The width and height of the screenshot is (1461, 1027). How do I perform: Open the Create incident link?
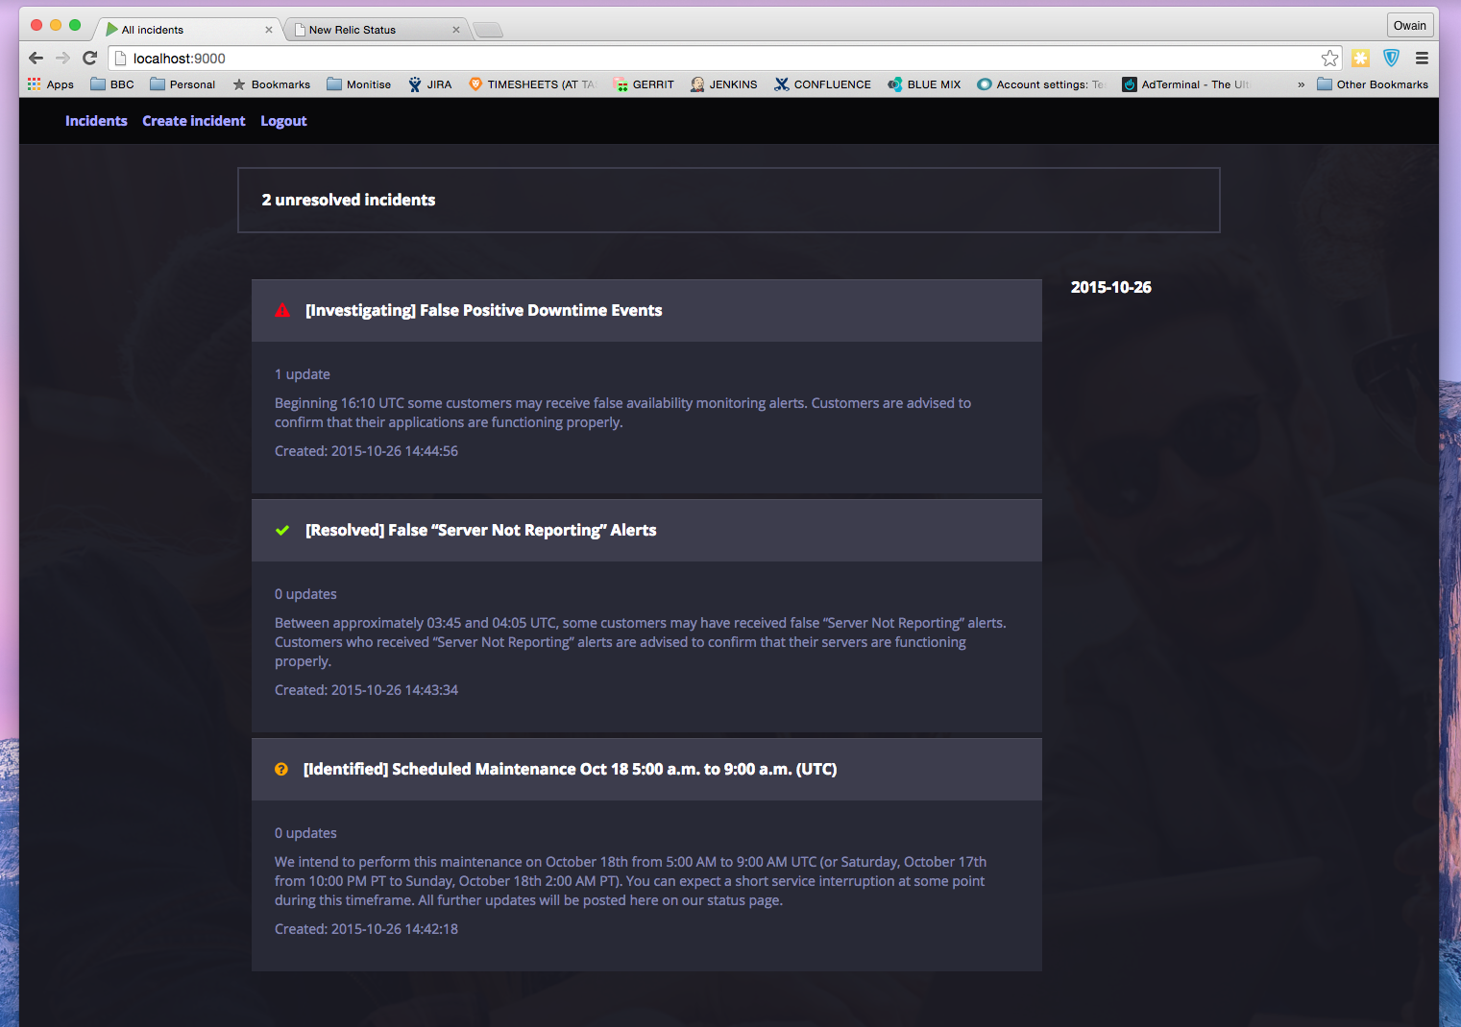(x=194, y=121)
